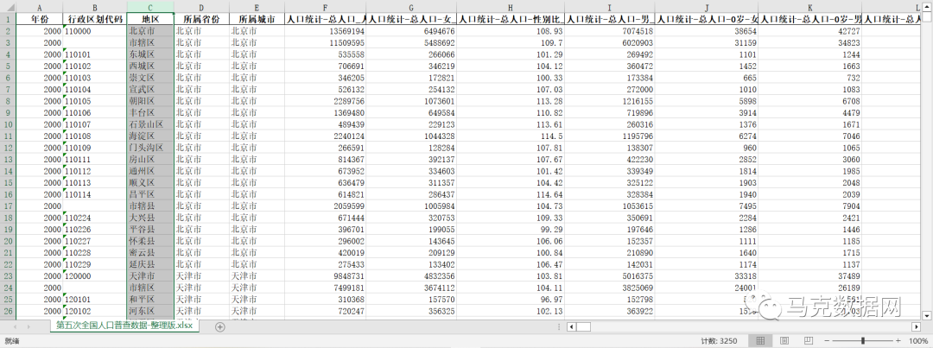Select the 门头沟区 cell
The width and height of the screenshot is (933, 348).
point(150,148)
